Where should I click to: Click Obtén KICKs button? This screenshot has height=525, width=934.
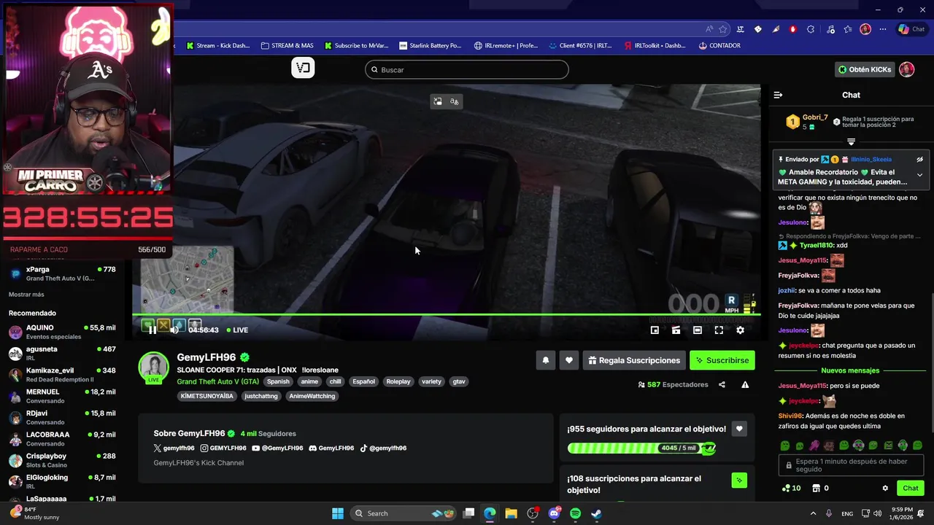click(x=865, y=69)
